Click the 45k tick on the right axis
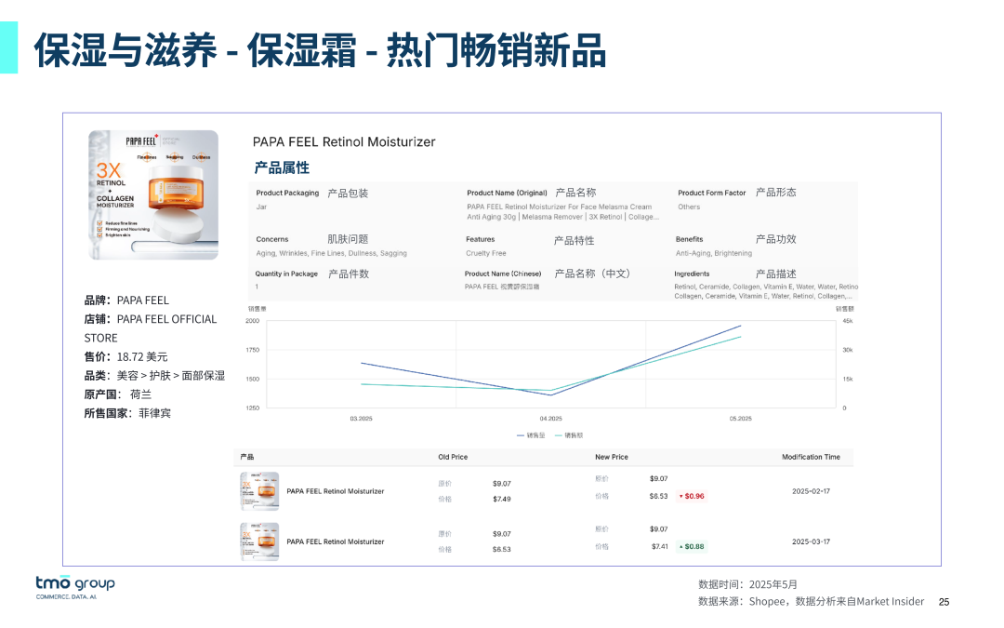This screenshot has height=628, width=1004. (848, 321)
